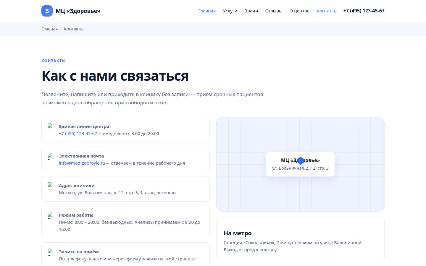Click the text «отвечаем в течение рабочего дня»
This screenshot has width=426, height=266.
pos(148,163)
